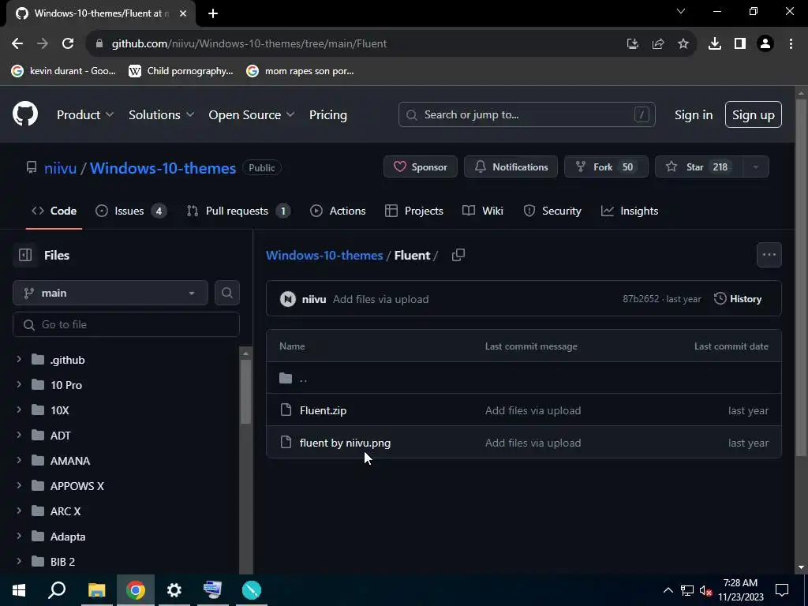Screen dimensions: 808x606
Task: Open the Wiki tab
Action: pos(483,211)
